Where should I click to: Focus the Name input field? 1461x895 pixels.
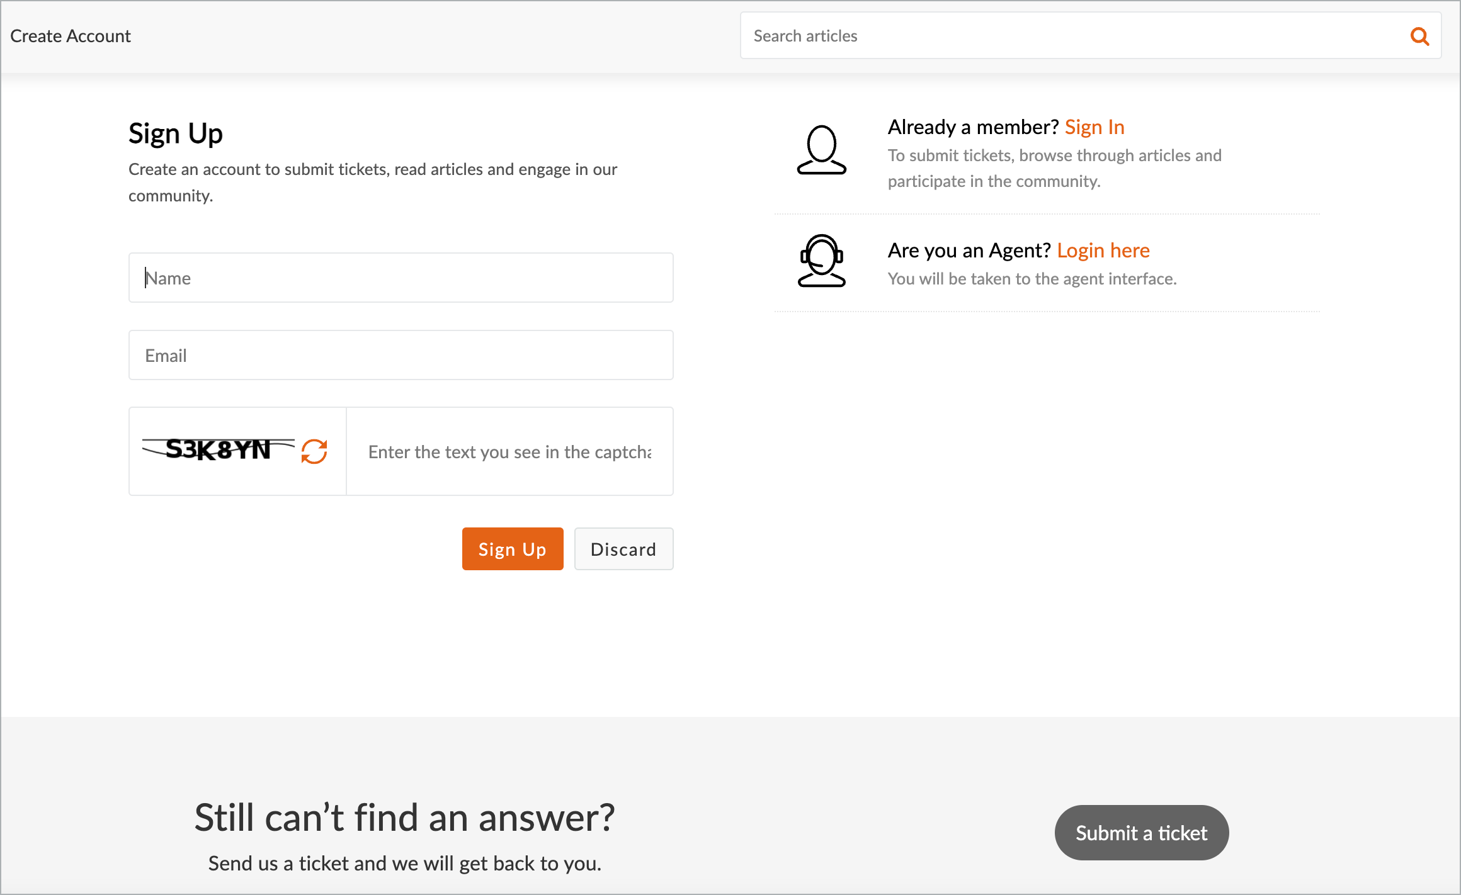click(x=401, y=278)
